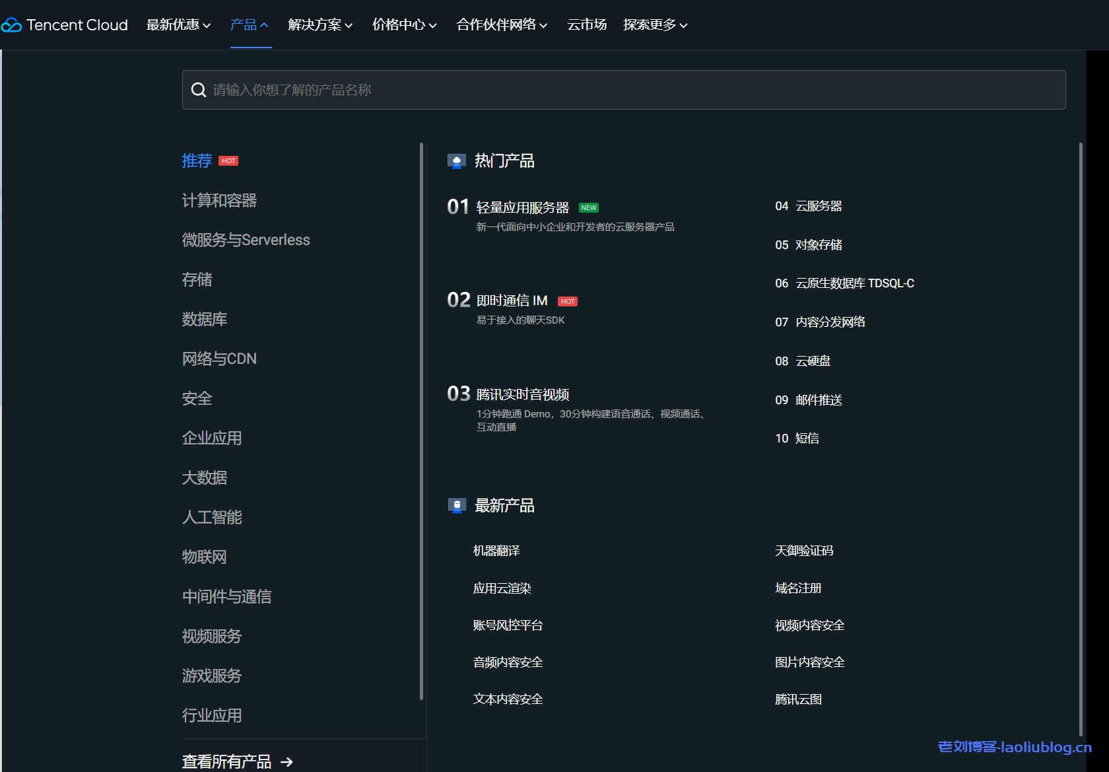Open 内容分发网络 product link

pyautogui.click(x=830, y=322)
